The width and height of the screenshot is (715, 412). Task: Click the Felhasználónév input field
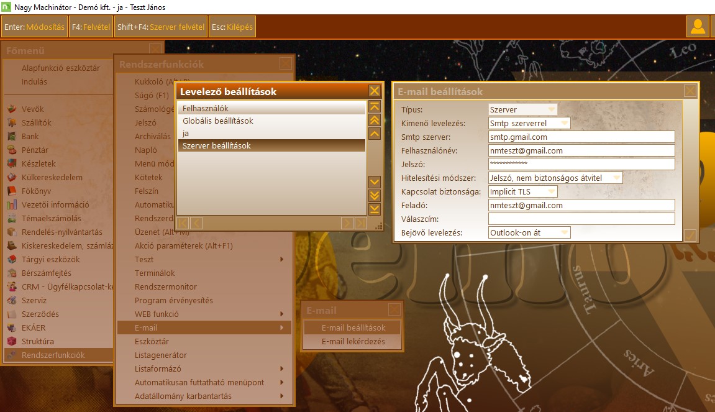tap(581, 150)
